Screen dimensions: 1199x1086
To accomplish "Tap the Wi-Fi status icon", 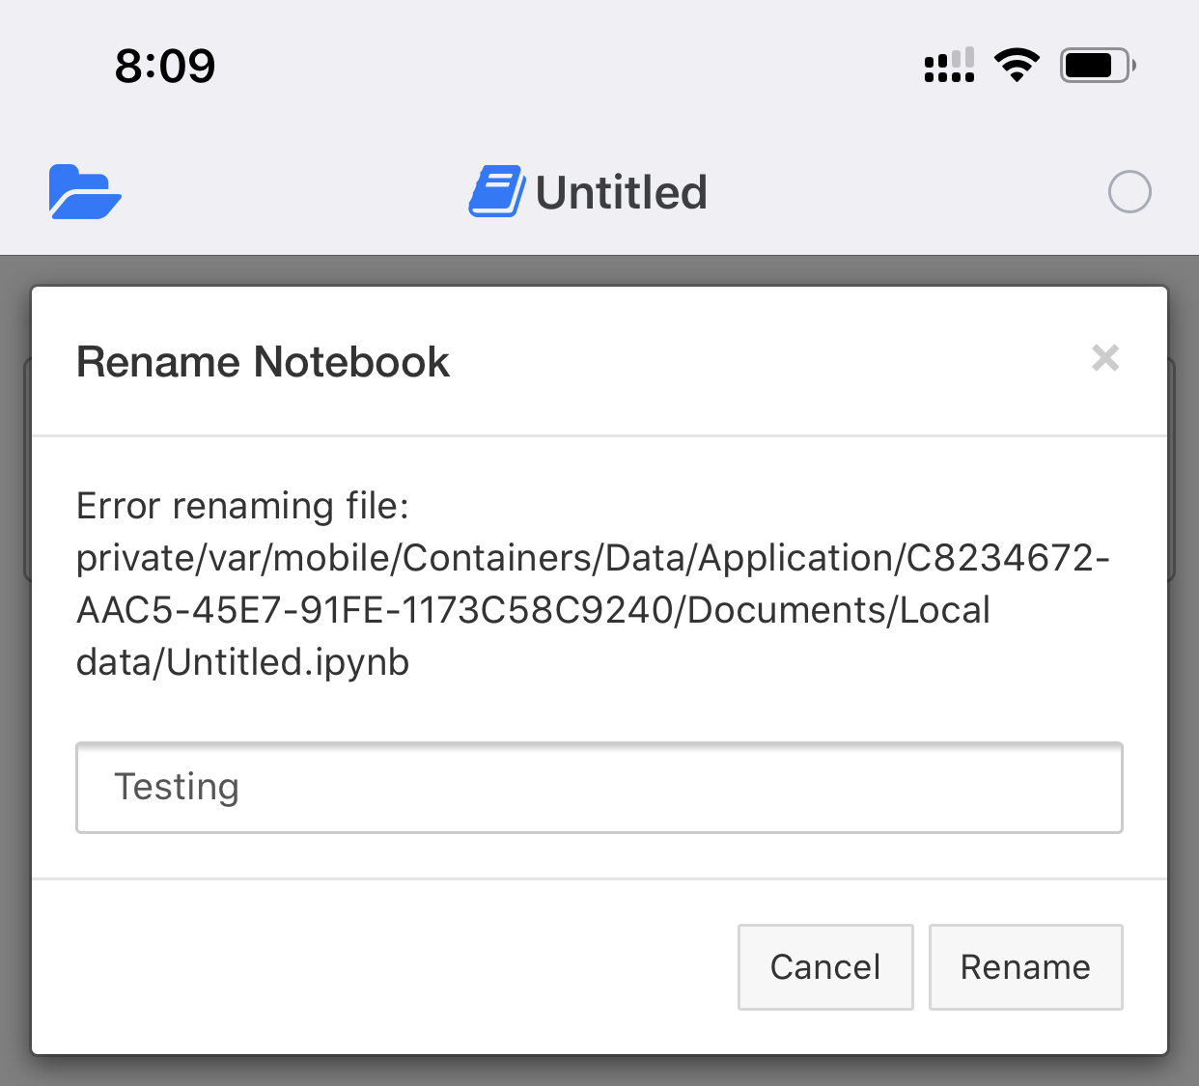I will coord(1017,65).
